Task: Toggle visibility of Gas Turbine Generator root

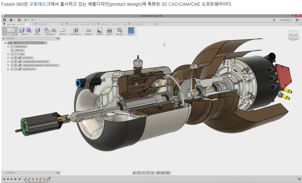Action: pyautogui.click(x=9, y=43)
